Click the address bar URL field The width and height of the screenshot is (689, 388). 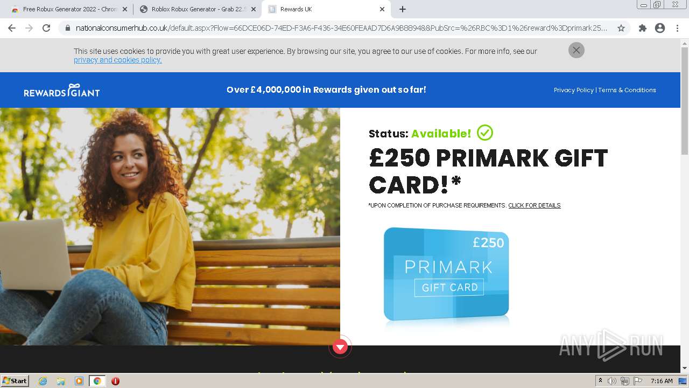point(341,28)
